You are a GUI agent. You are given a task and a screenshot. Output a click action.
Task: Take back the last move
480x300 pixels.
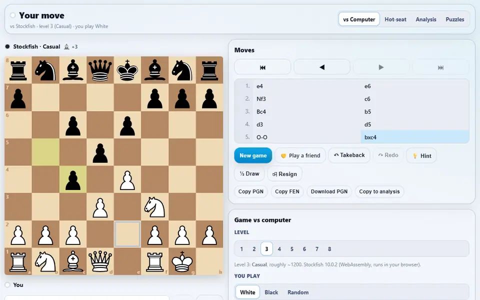pos(349,155)
